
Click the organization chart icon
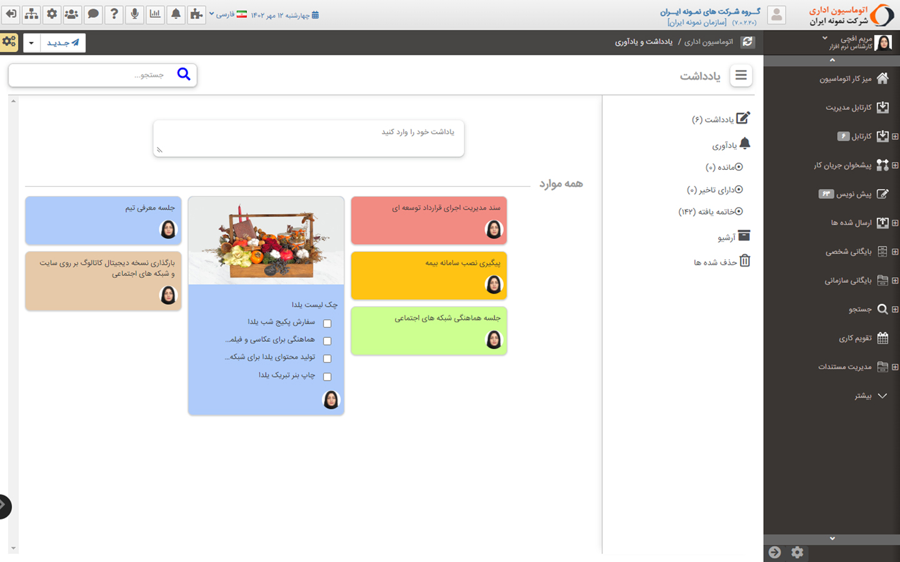(x=31, y=14)
